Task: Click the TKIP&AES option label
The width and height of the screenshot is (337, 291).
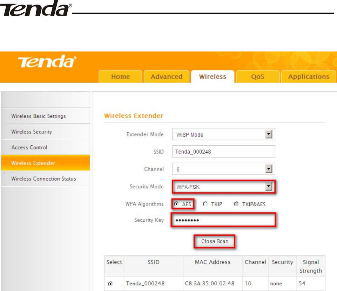Action: pyautogui.click(x=254, y=204)
